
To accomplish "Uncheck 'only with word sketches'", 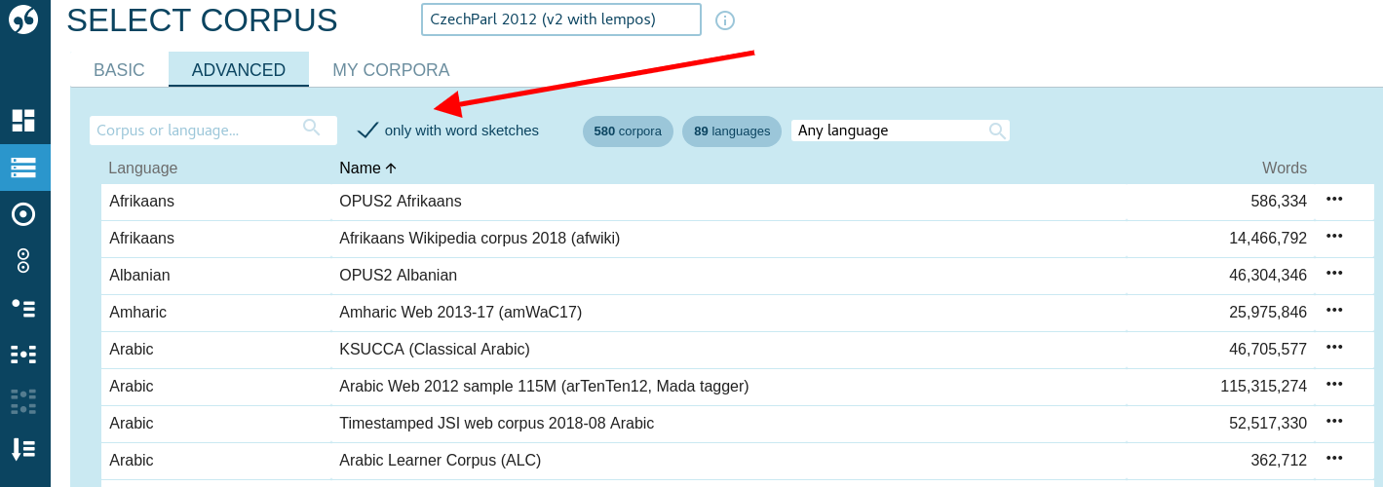I will click(x=367, y=131).
